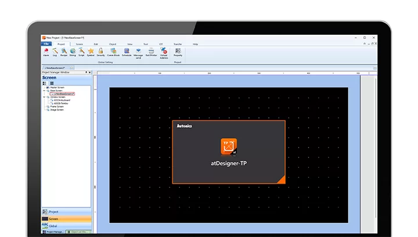Close the Project Manager Window panel
This screenshot has width=418, height=237.
pos(89,72)
